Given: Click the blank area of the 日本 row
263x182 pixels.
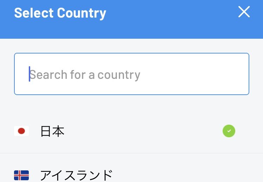Looking at the screenshot, I should [143, 131].
